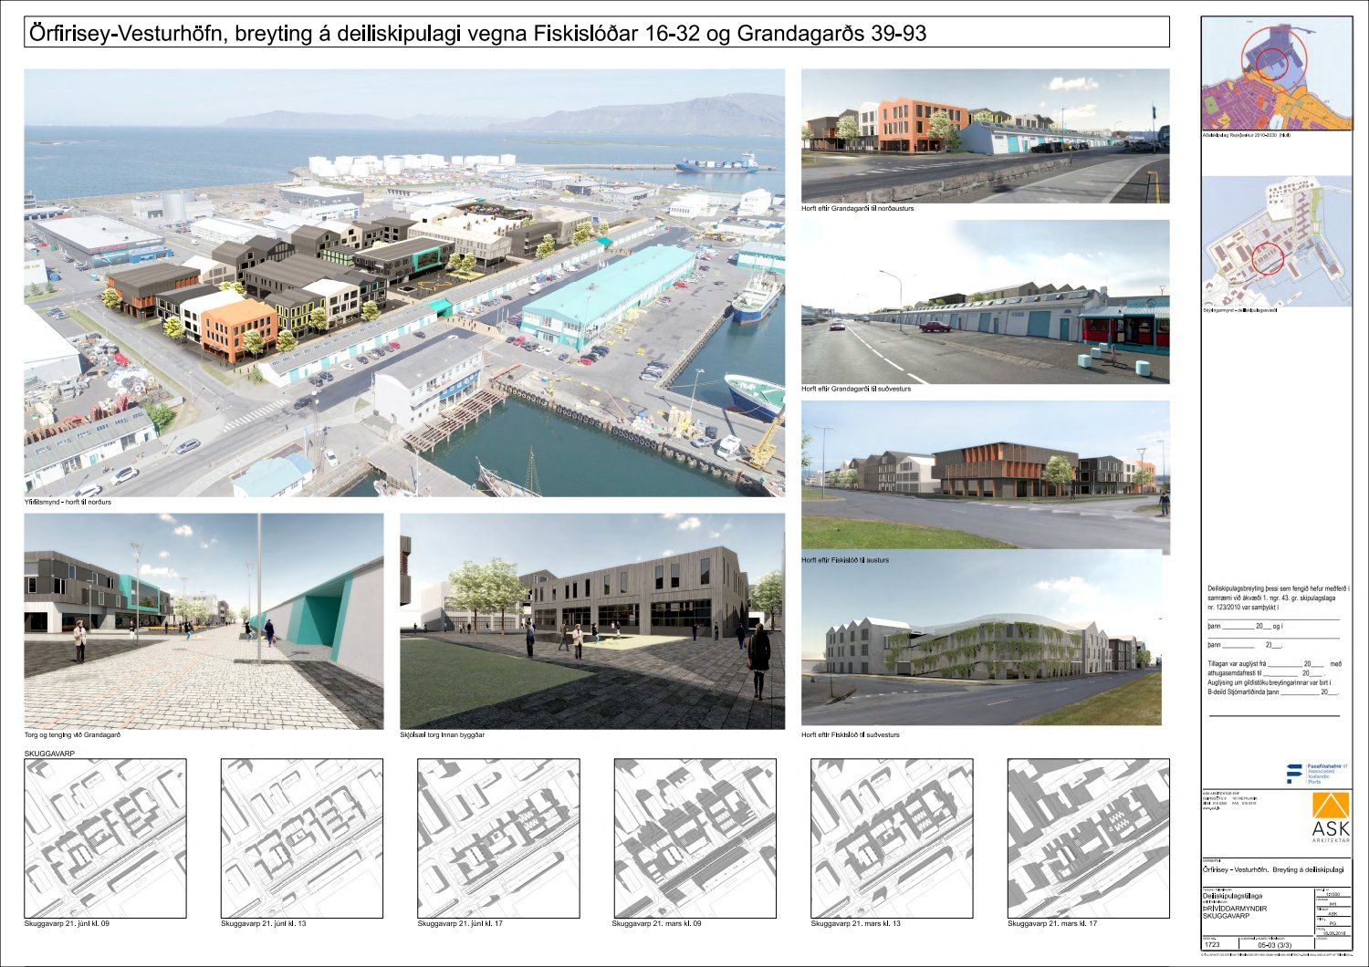This screenshot has height=967, width=1369.
Task: Open the aerial overview image looking north
Action: tap(404, 283)
